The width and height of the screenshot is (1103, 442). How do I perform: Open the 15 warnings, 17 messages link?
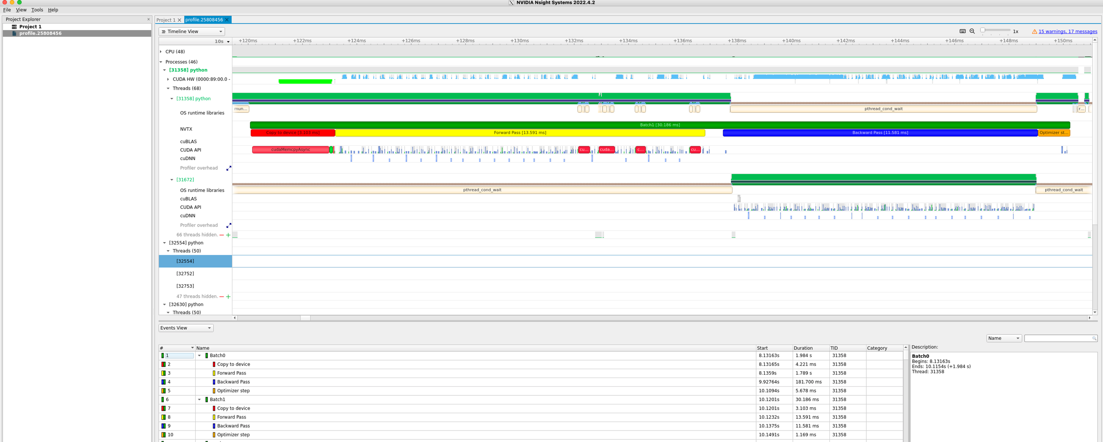tap(1067, 32)
